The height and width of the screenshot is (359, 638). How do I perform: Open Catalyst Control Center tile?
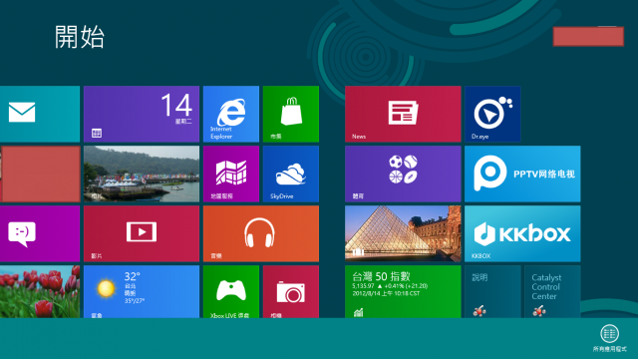(552, 291)
